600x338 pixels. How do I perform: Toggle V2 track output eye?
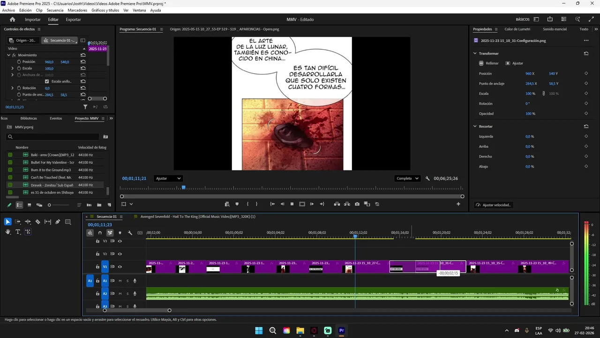[x=120, y=254]
